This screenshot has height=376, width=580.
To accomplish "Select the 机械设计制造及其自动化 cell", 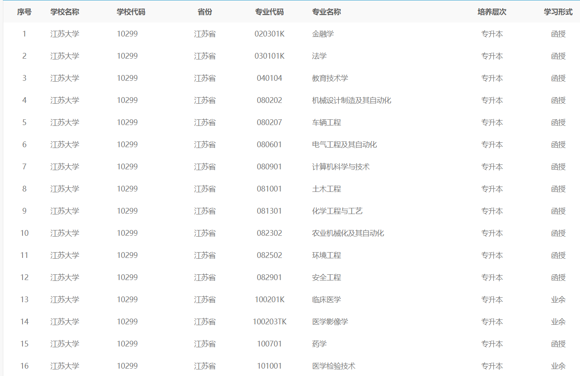I will pyautogui.click(x=351, y=100).
